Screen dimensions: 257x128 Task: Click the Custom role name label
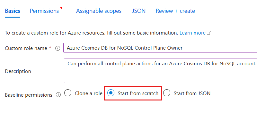[26, 48]
